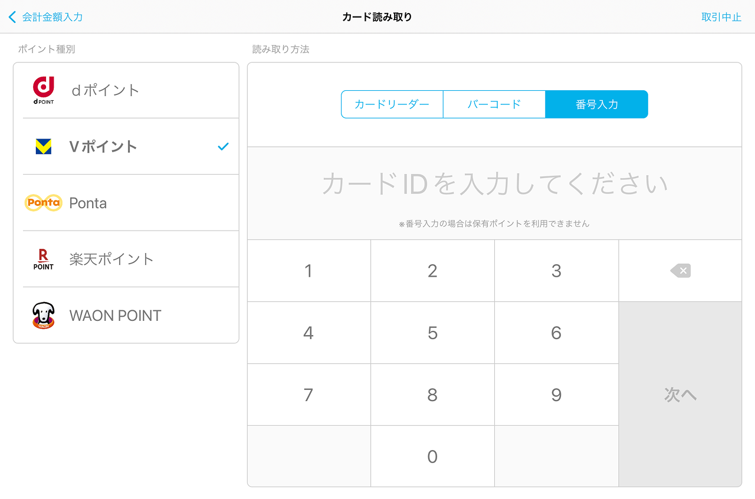Image resolution: width=755 pixels, height=499 pixels.
Task: Click the checkmark next to Vポイント
Action: (x=223, y=146)
